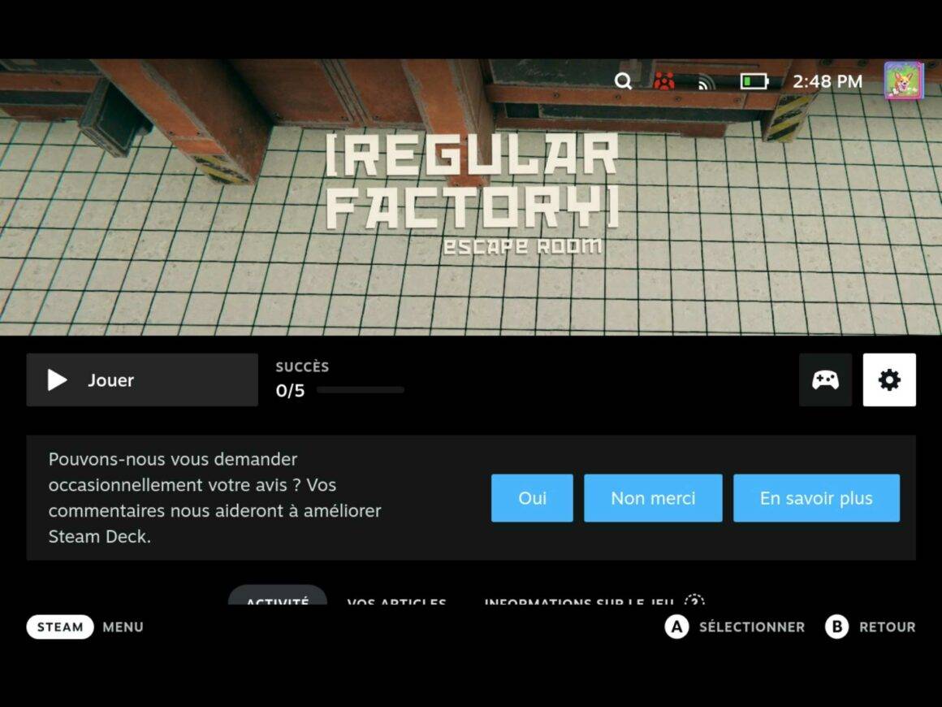Answer Oui to the feedback request
Viewport: 942px width, 707px height.
click(x=532, y=498)
